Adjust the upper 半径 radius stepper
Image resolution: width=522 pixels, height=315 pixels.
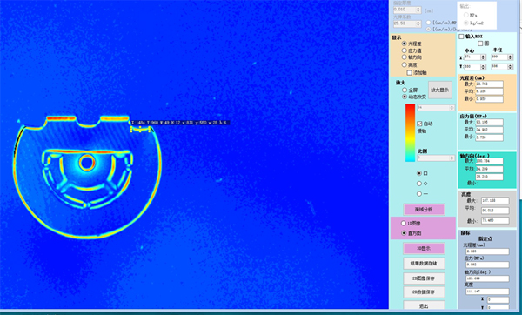[510, 57]
